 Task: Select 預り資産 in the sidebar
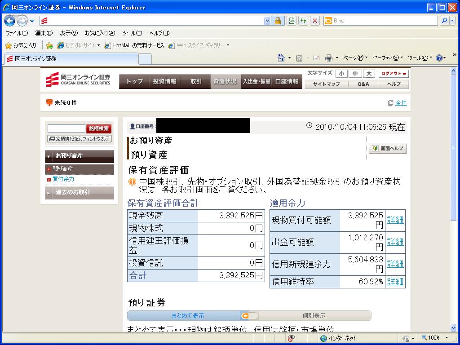(79, 169)
